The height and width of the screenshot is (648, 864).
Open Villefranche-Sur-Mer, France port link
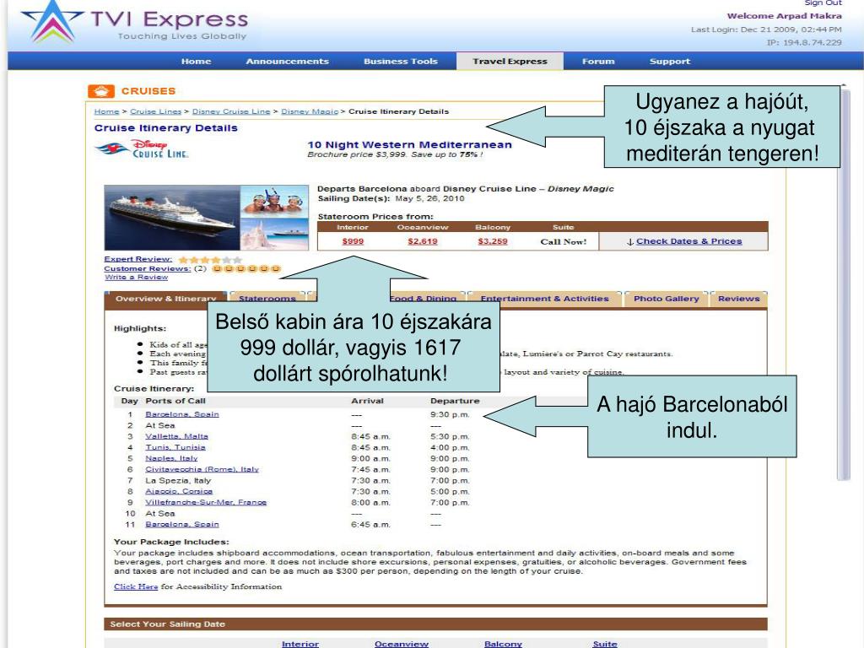(x=206, y=503)
